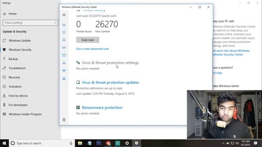Run a new advanced scan link
Viewport: 262px width, 147px height.
pos(93,49)
